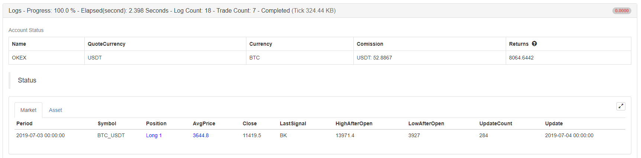Select the 2019-07-03 period cell
The width and height of the screenshot is (641, 158).
pos(41,135)
